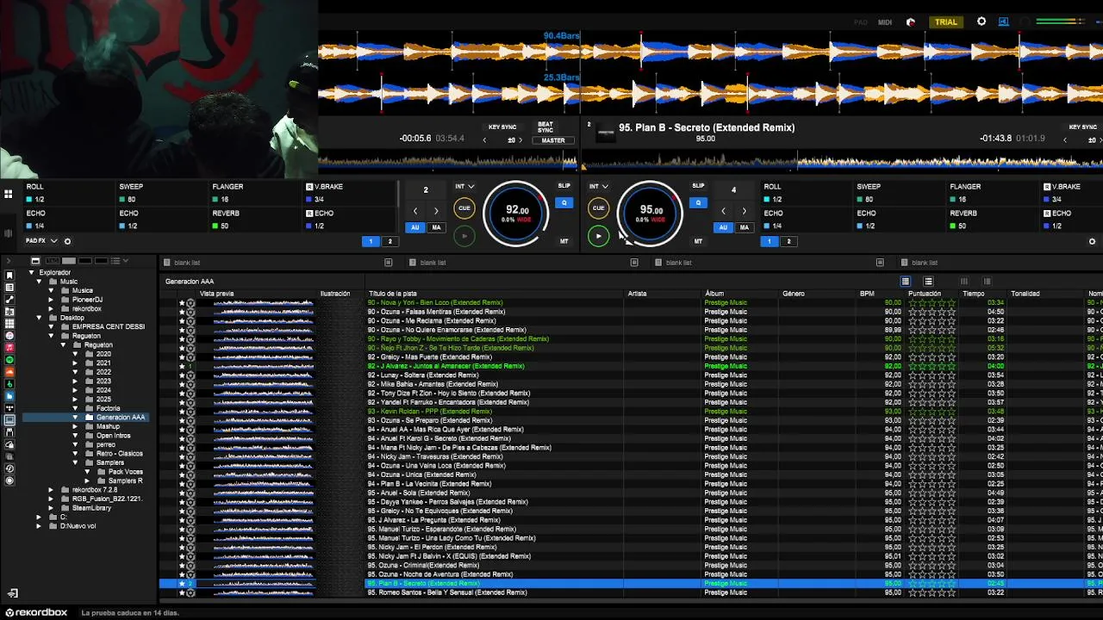Expand the rekordbox 7.2.8 folder

click(x=51, y=490)
